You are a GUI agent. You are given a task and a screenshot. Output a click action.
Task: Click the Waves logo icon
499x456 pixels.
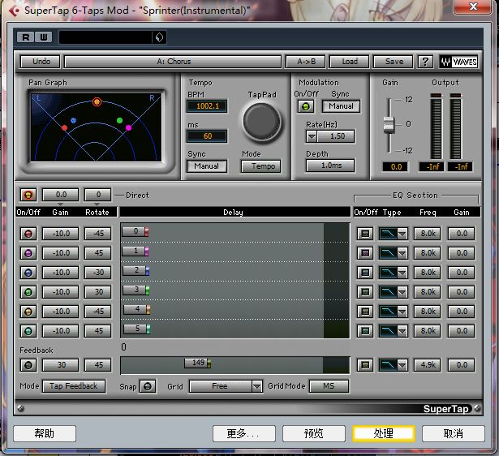point(458,62)
